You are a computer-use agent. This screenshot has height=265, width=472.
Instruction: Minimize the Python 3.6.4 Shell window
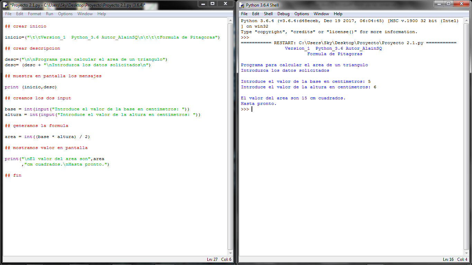pos(438,3)
